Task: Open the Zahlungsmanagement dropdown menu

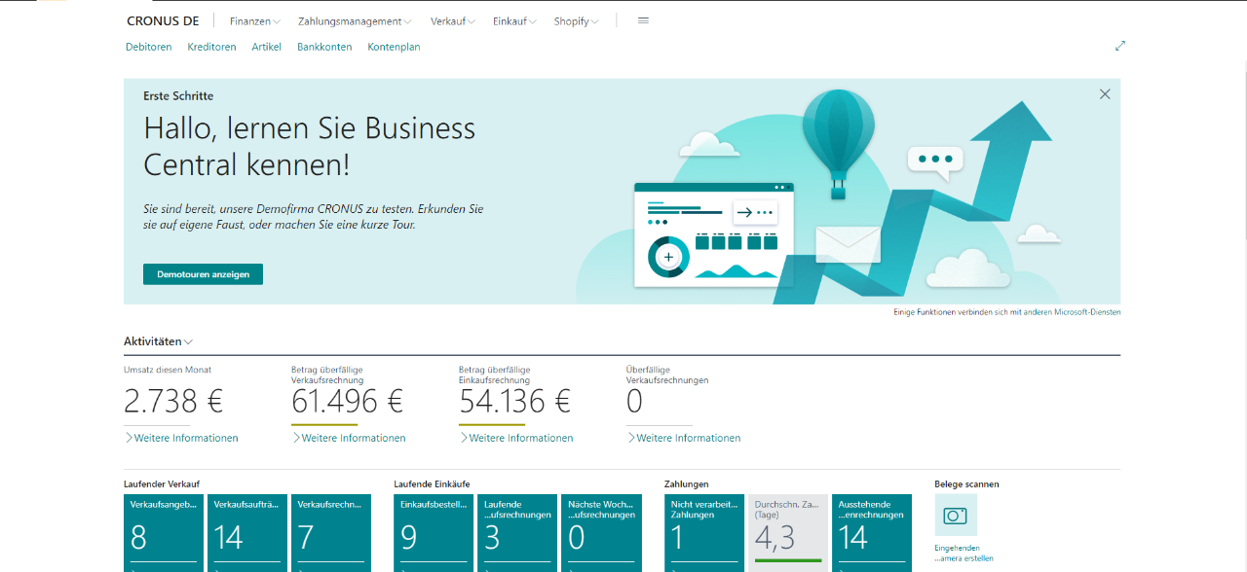Action: click(x=355, y=21)
